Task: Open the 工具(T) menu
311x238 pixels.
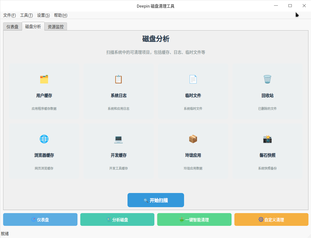Action: point(26,15)
